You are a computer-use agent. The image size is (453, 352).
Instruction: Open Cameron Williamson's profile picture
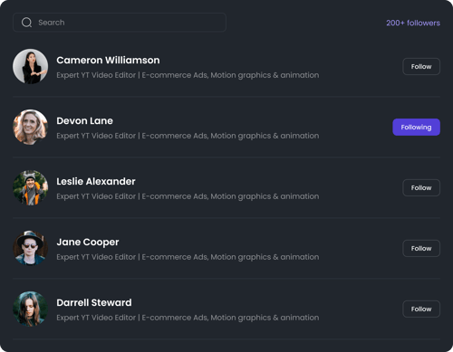30,66
